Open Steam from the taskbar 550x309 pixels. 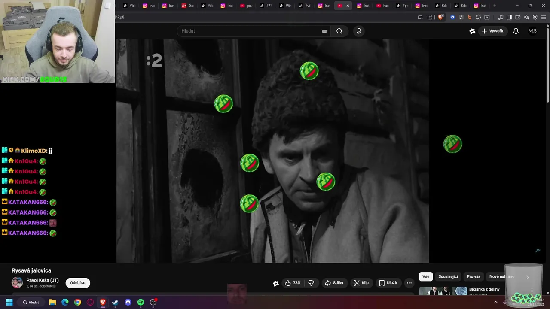(115, 302)
